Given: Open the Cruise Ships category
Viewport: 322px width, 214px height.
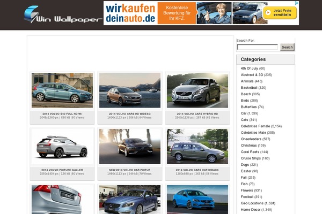Looking at the screenshot, I should tap(251, 158).
